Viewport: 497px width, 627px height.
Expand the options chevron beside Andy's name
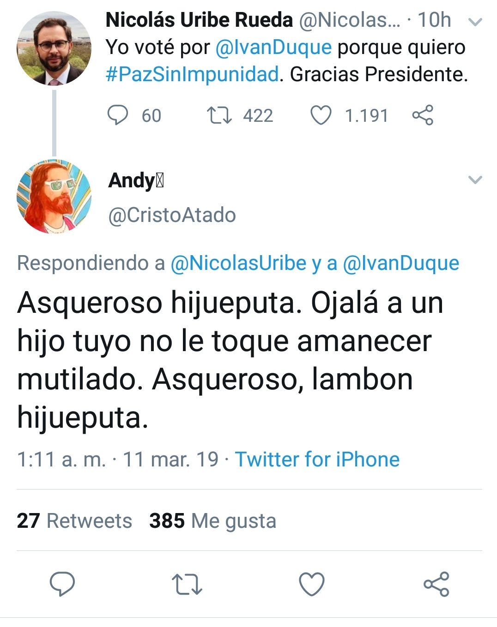tap(475, 180)
